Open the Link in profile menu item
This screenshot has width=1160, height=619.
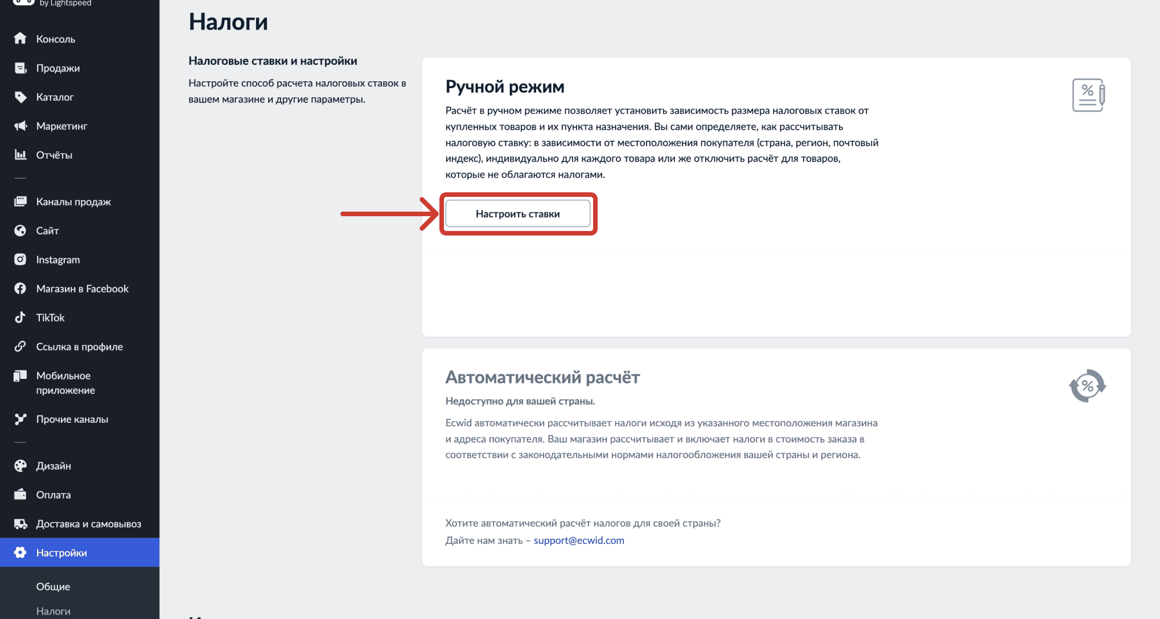click(x=79, y=346)
